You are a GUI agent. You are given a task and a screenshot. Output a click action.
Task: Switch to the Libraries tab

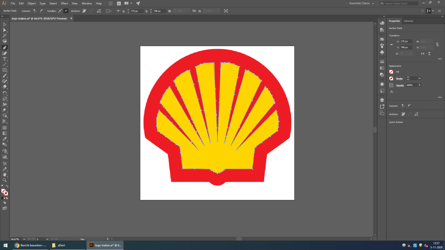pyautogui.click(x=408, y=21)
